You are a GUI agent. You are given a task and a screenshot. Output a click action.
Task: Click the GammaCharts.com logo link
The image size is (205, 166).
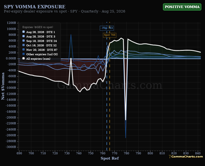[x=186, y=157]
